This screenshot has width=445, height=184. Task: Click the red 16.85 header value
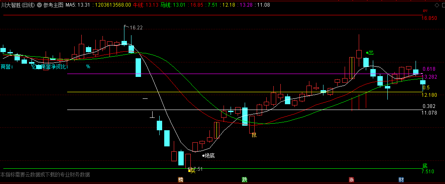coord(197,5)
